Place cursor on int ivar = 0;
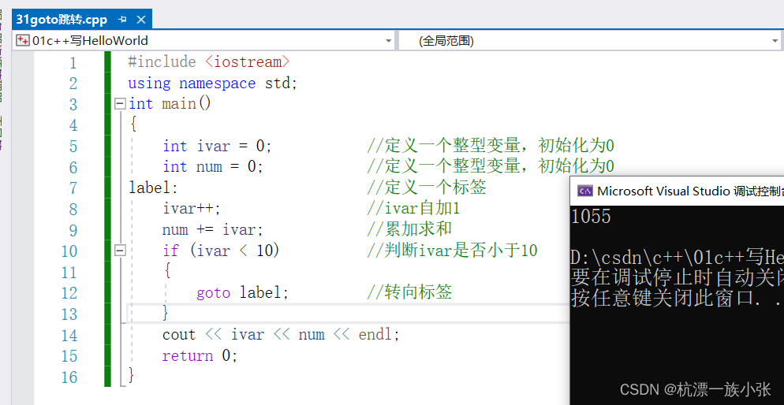This screenshot has height=405, width=784. coord(217,146)
